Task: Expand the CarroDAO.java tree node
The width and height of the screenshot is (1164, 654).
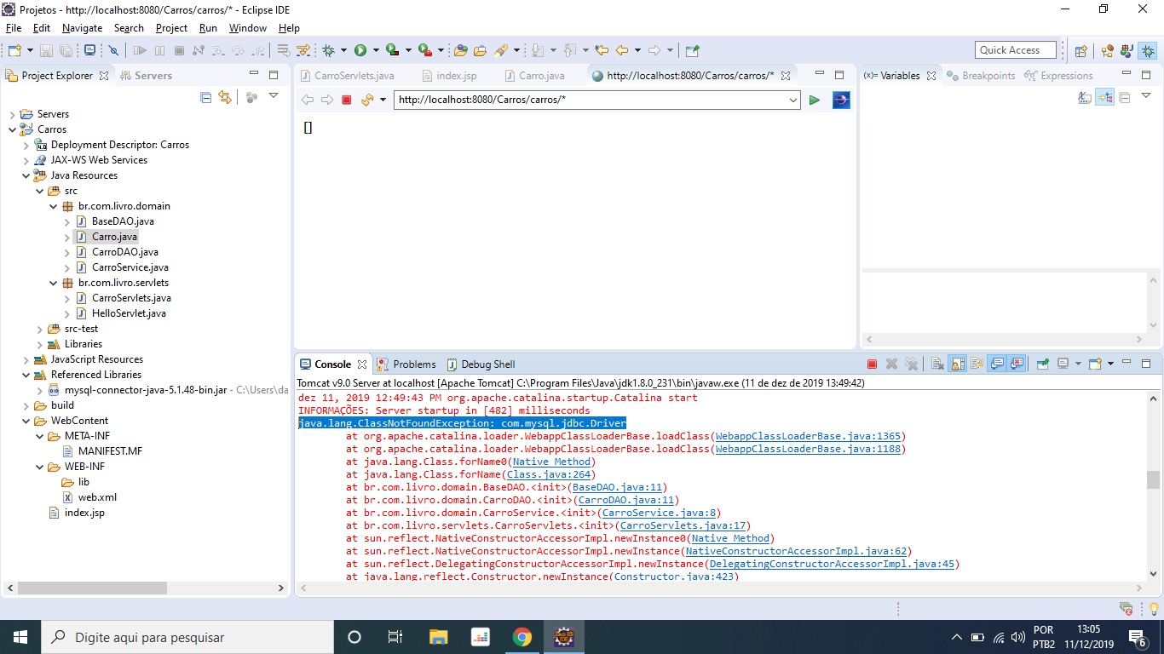Action: tap(66, 252)
